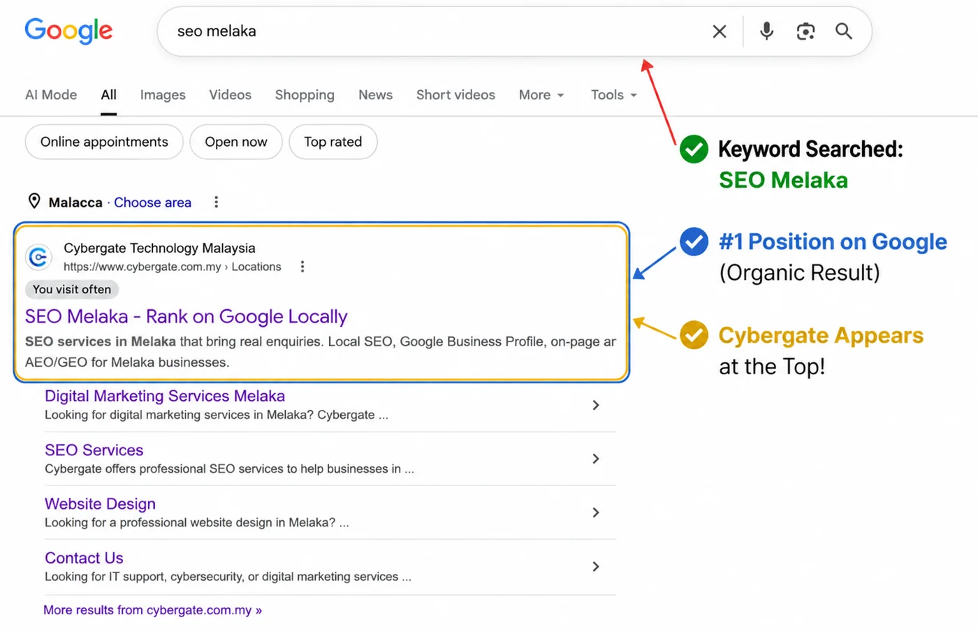Submit search with magnifying glass icon

pos(844,31)
